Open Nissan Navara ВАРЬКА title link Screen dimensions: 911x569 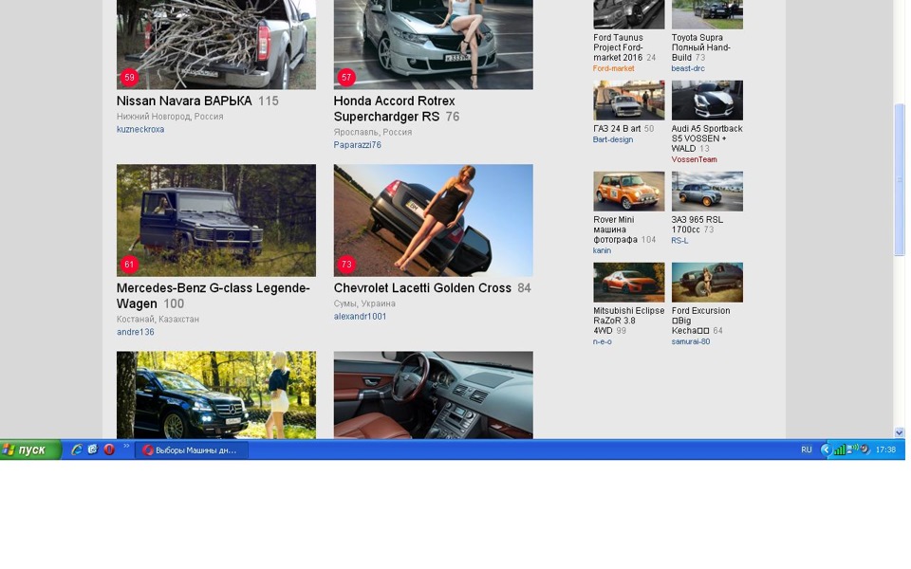coord(184,101)
